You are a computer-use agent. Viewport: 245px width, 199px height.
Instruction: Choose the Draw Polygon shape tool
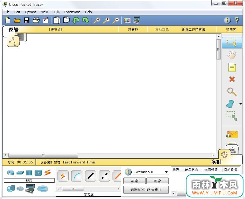[x=230, y=104]
